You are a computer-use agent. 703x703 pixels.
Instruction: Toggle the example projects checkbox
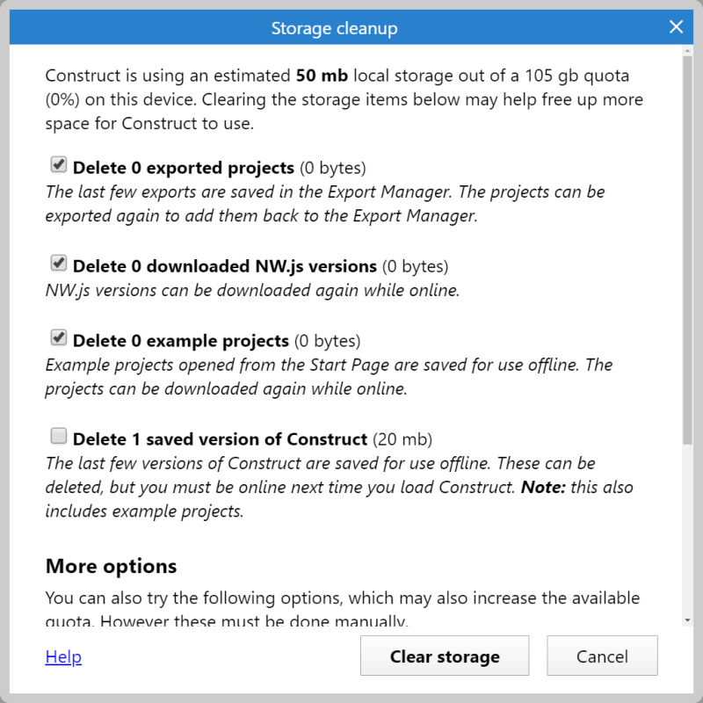59,338
